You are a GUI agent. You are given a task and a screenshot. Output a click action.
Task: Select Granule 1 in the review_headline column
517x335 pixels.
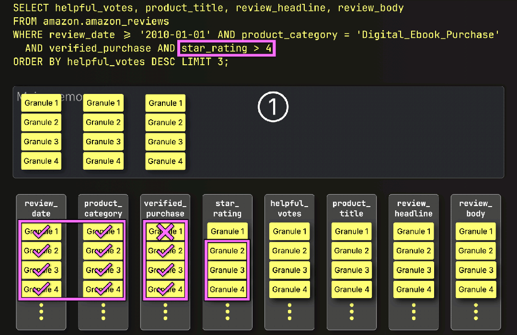(414, 231)
